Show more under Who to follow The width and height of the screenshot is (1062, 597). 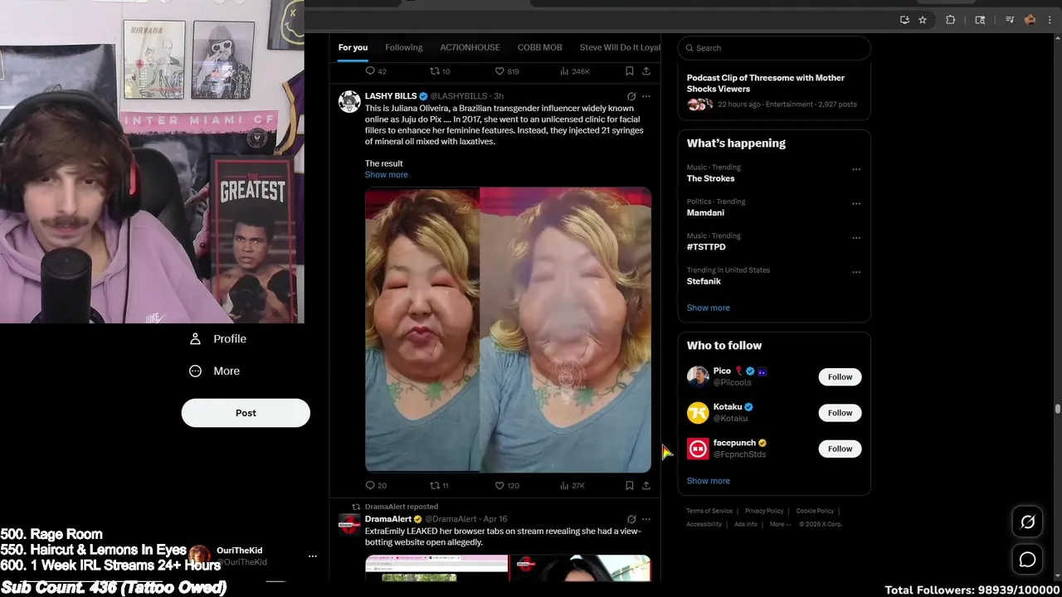click(x=709, y=481)
